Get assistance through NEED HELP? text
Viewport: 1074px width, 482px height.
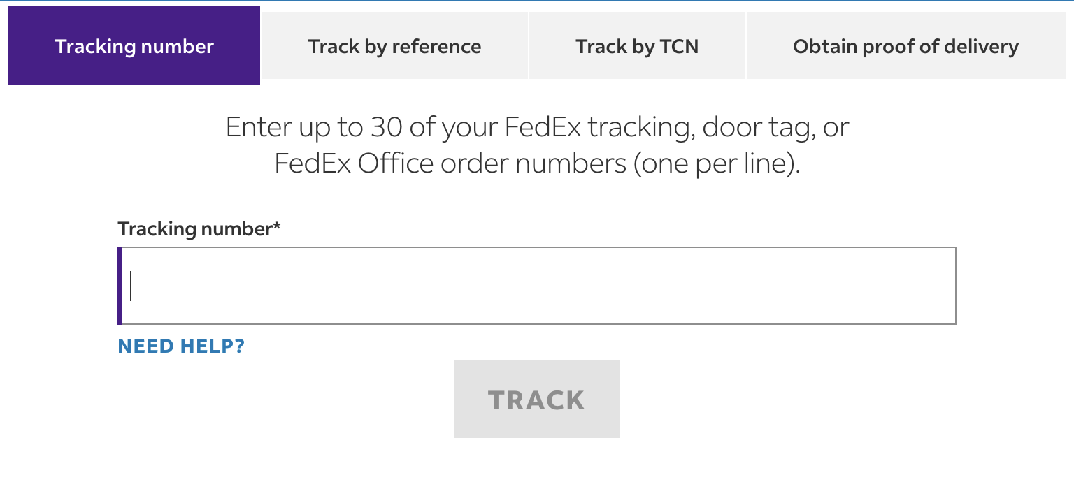[x=180, y=346]
